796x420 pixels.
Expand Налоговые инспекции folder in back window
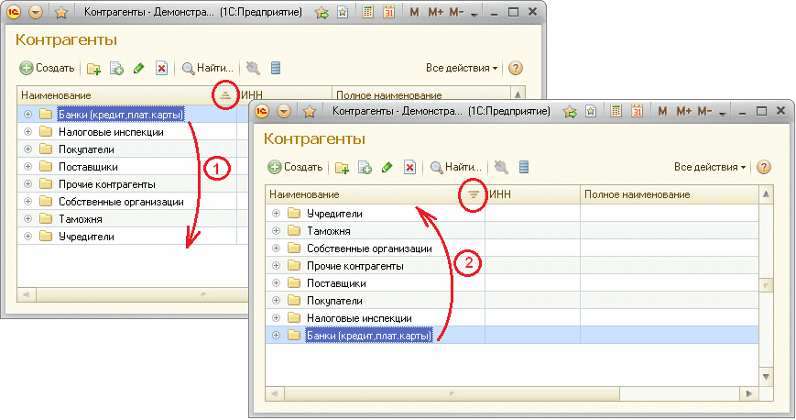coord(27,132)
